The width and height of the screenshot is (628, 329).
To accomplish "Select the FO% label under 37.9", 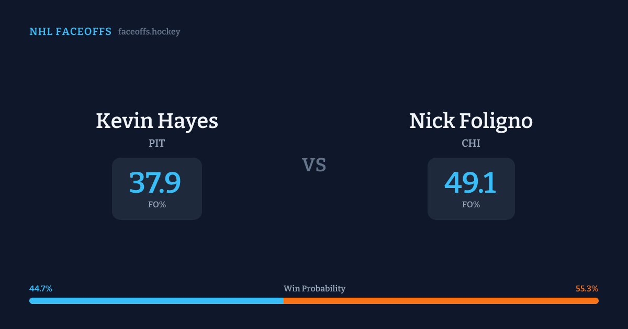I will pos(157,205).
